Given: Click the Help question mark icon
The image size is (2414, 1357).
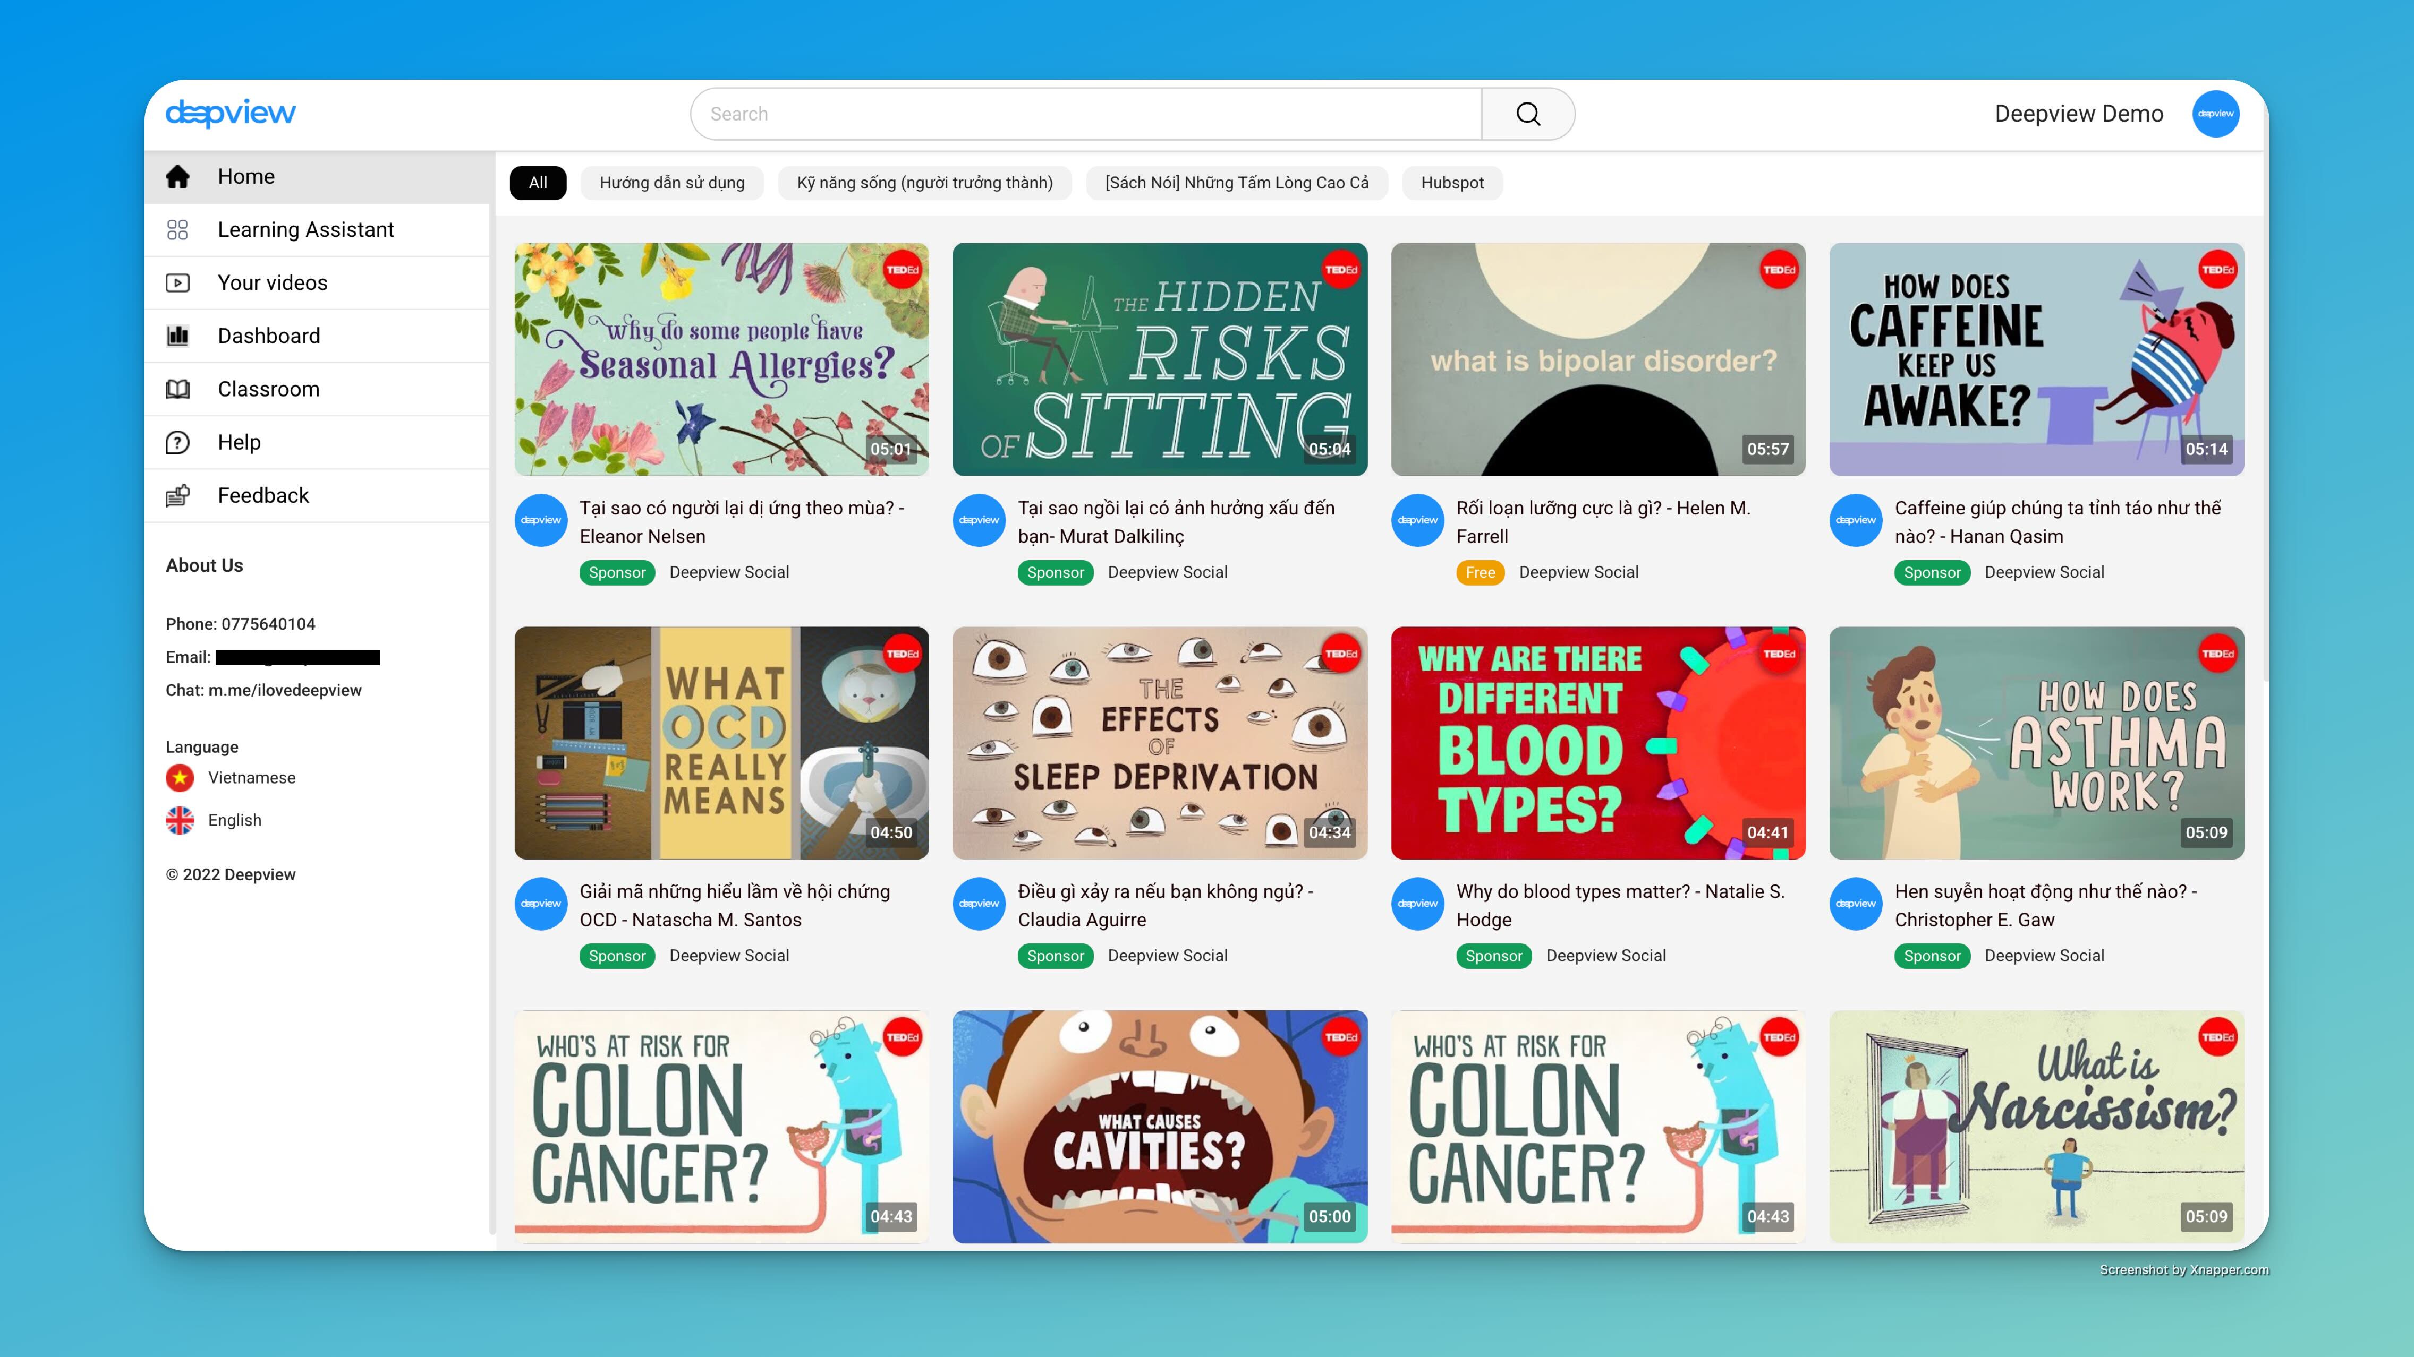Looking at the screenshot, I should point(178,442).
